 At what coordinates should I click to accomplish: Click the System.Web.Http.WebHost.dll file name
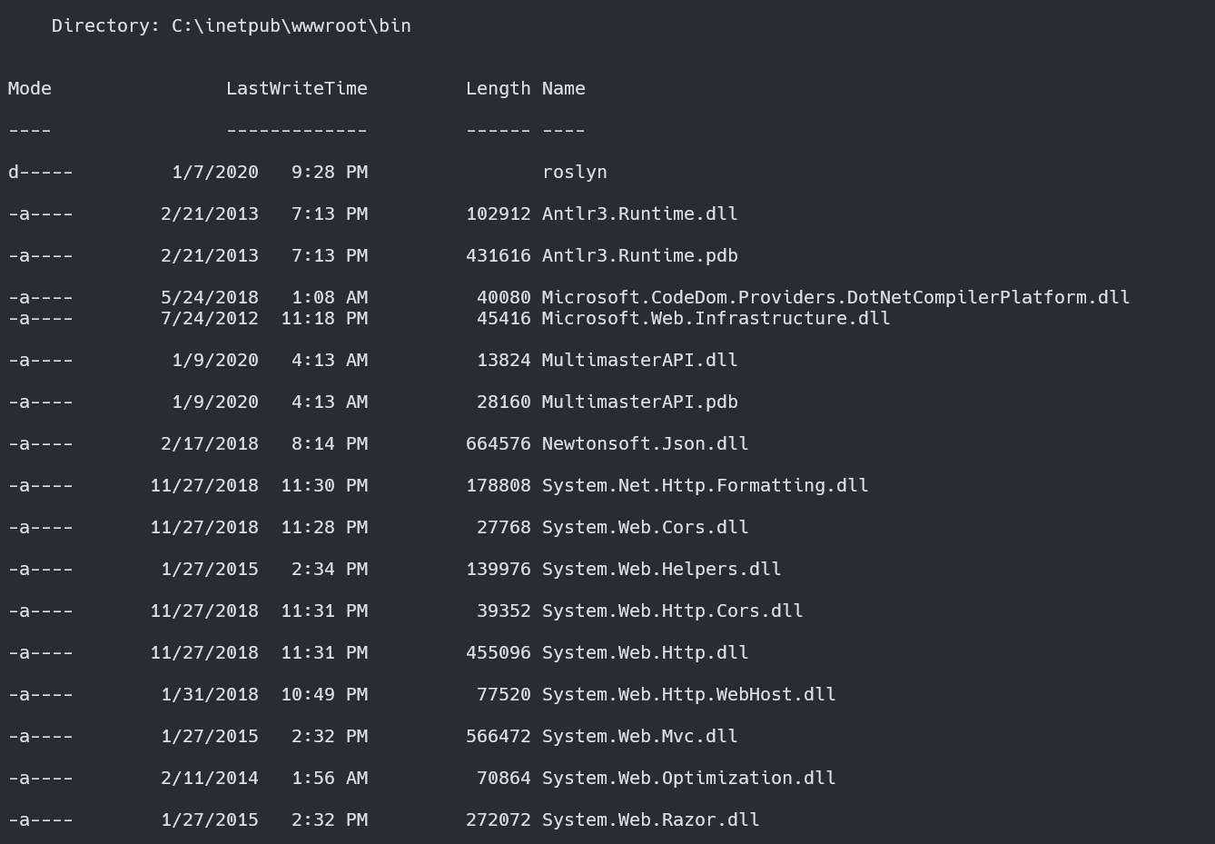point(688,694)
